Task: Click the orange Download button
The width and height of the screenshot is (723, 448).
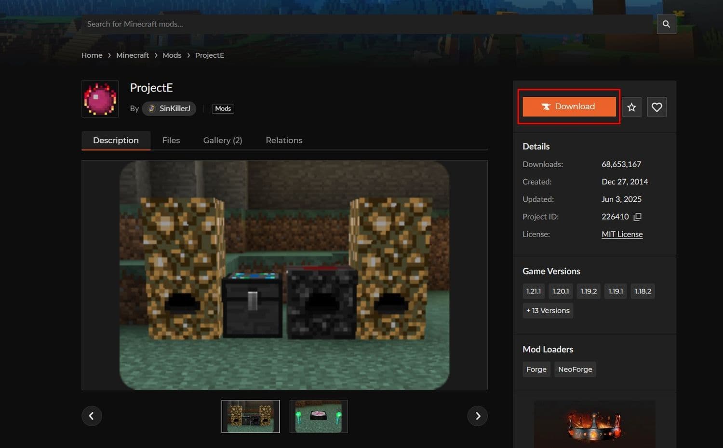Action: tap(569, 106)
